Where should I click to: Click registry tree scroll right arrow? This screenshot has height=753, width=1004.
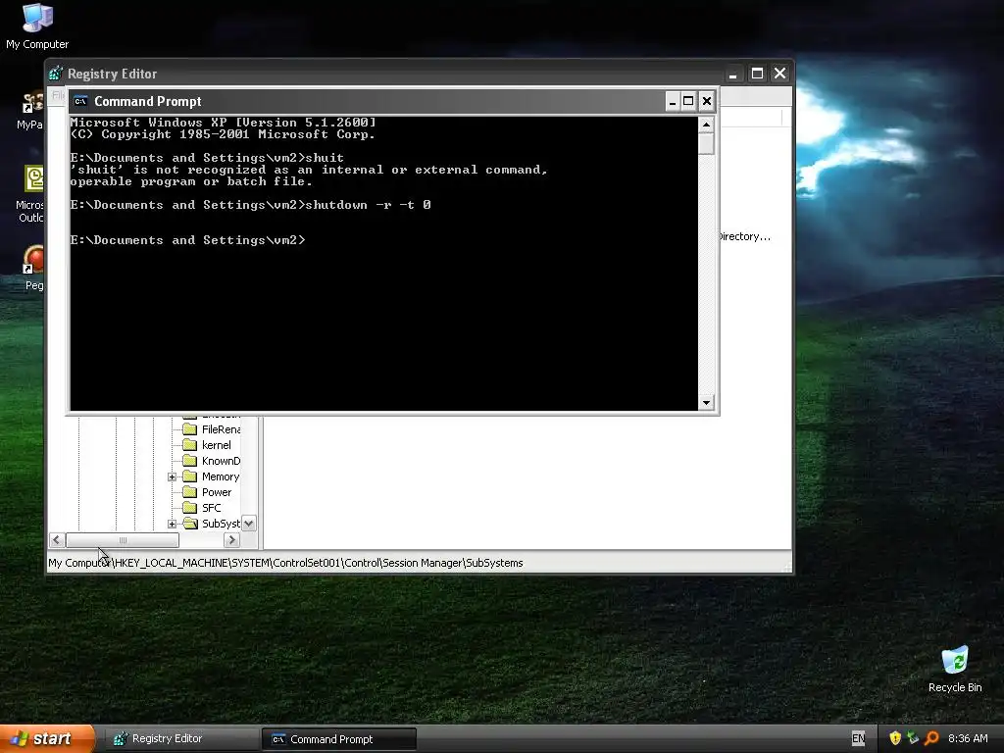tap(232, 540)
